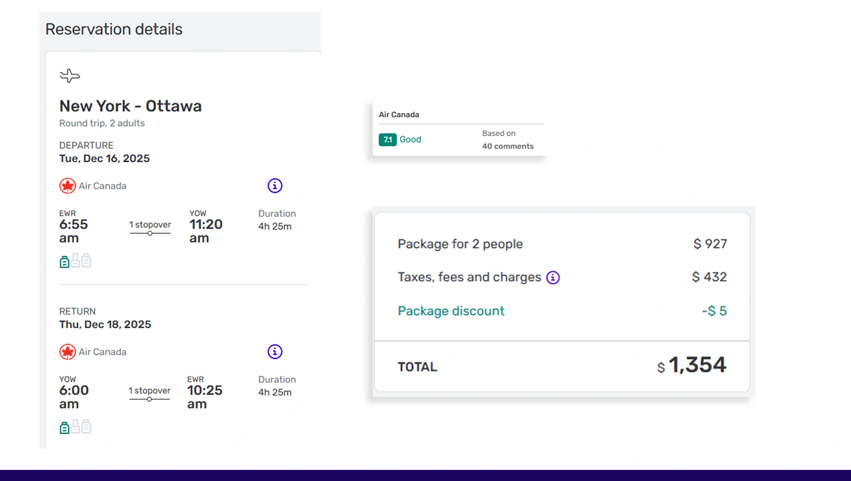Open the info icon next to departure flight

coord(274,185)
